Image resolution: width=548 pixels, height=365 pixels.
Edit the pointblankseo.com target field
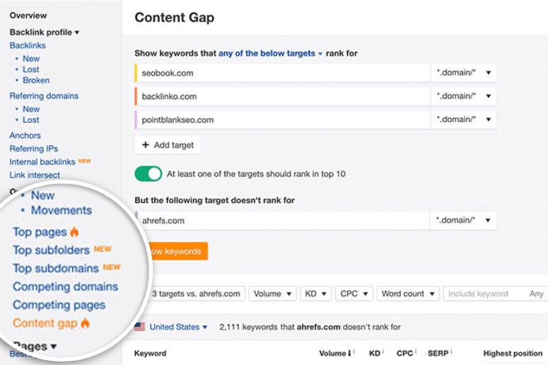pos(282,120)
